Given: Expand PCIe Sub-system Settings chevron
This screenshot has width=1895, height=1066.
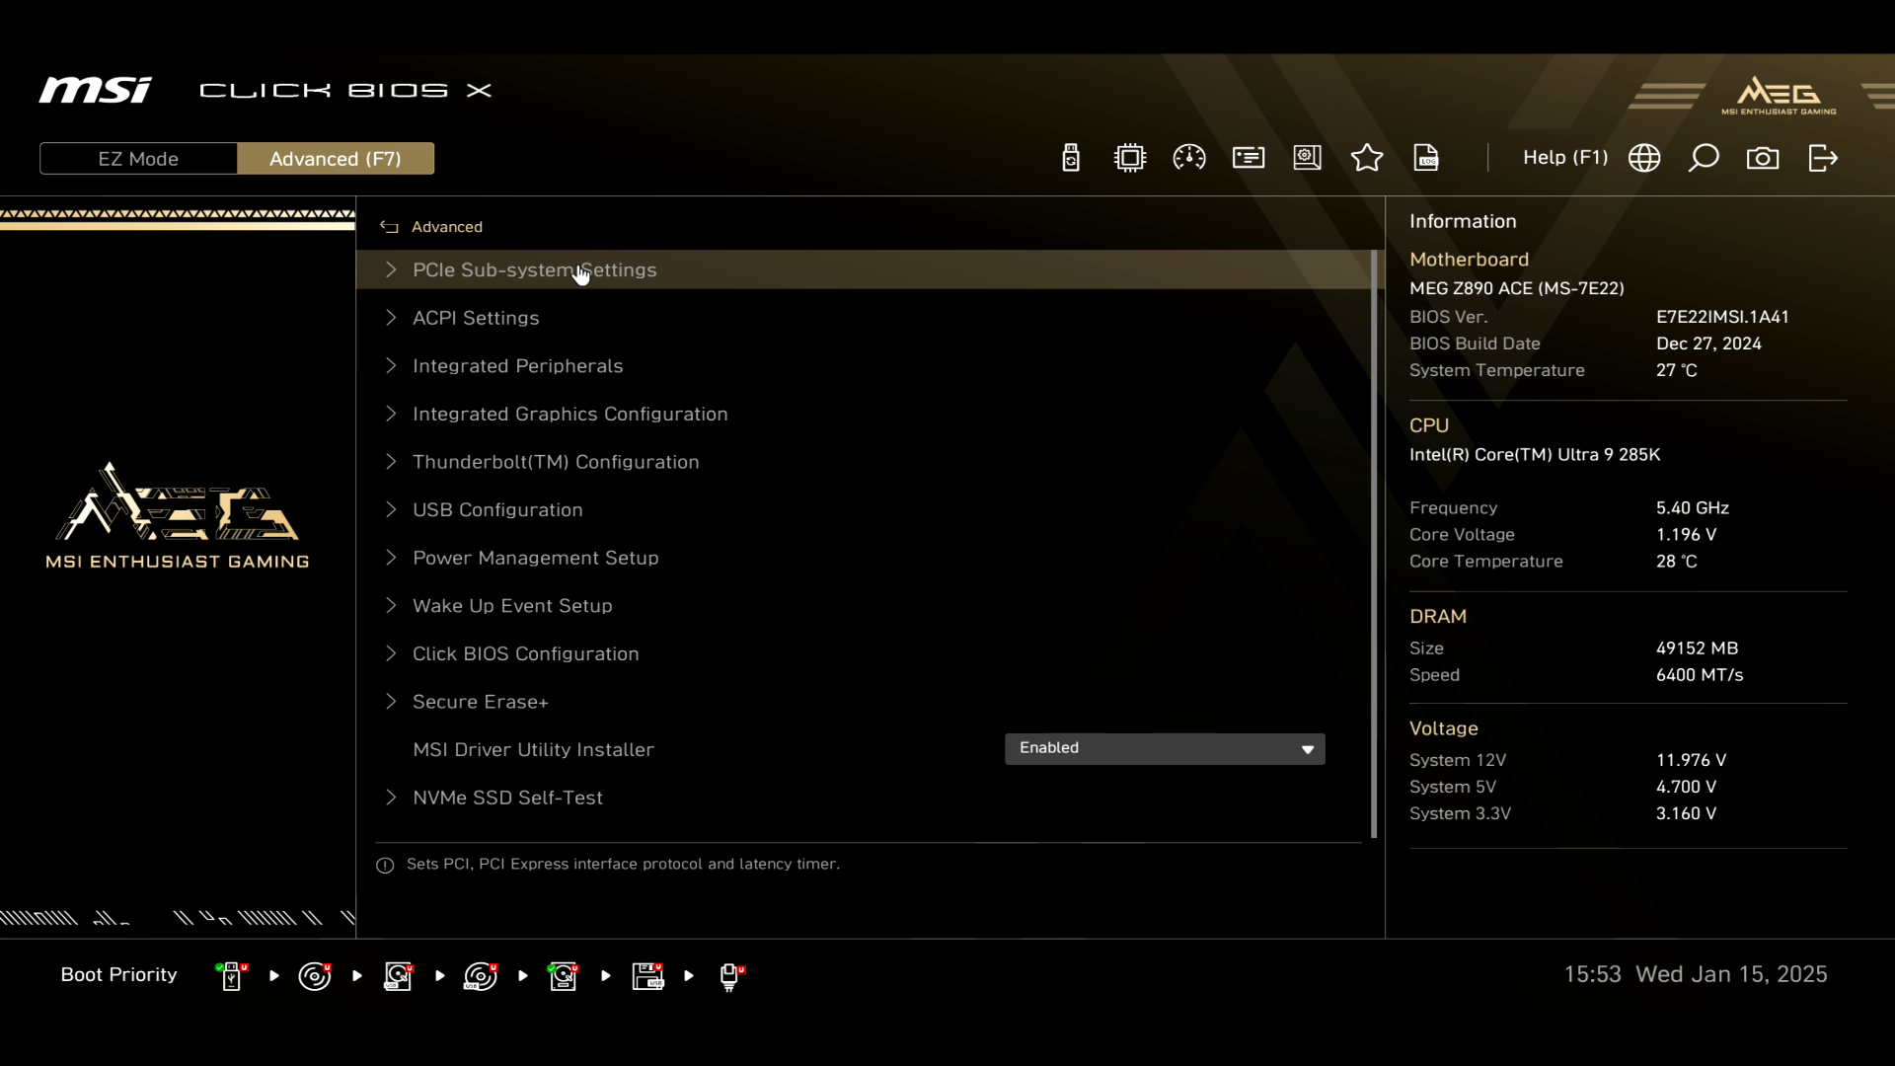Looking at the screenshot, I should pos(391,269).
